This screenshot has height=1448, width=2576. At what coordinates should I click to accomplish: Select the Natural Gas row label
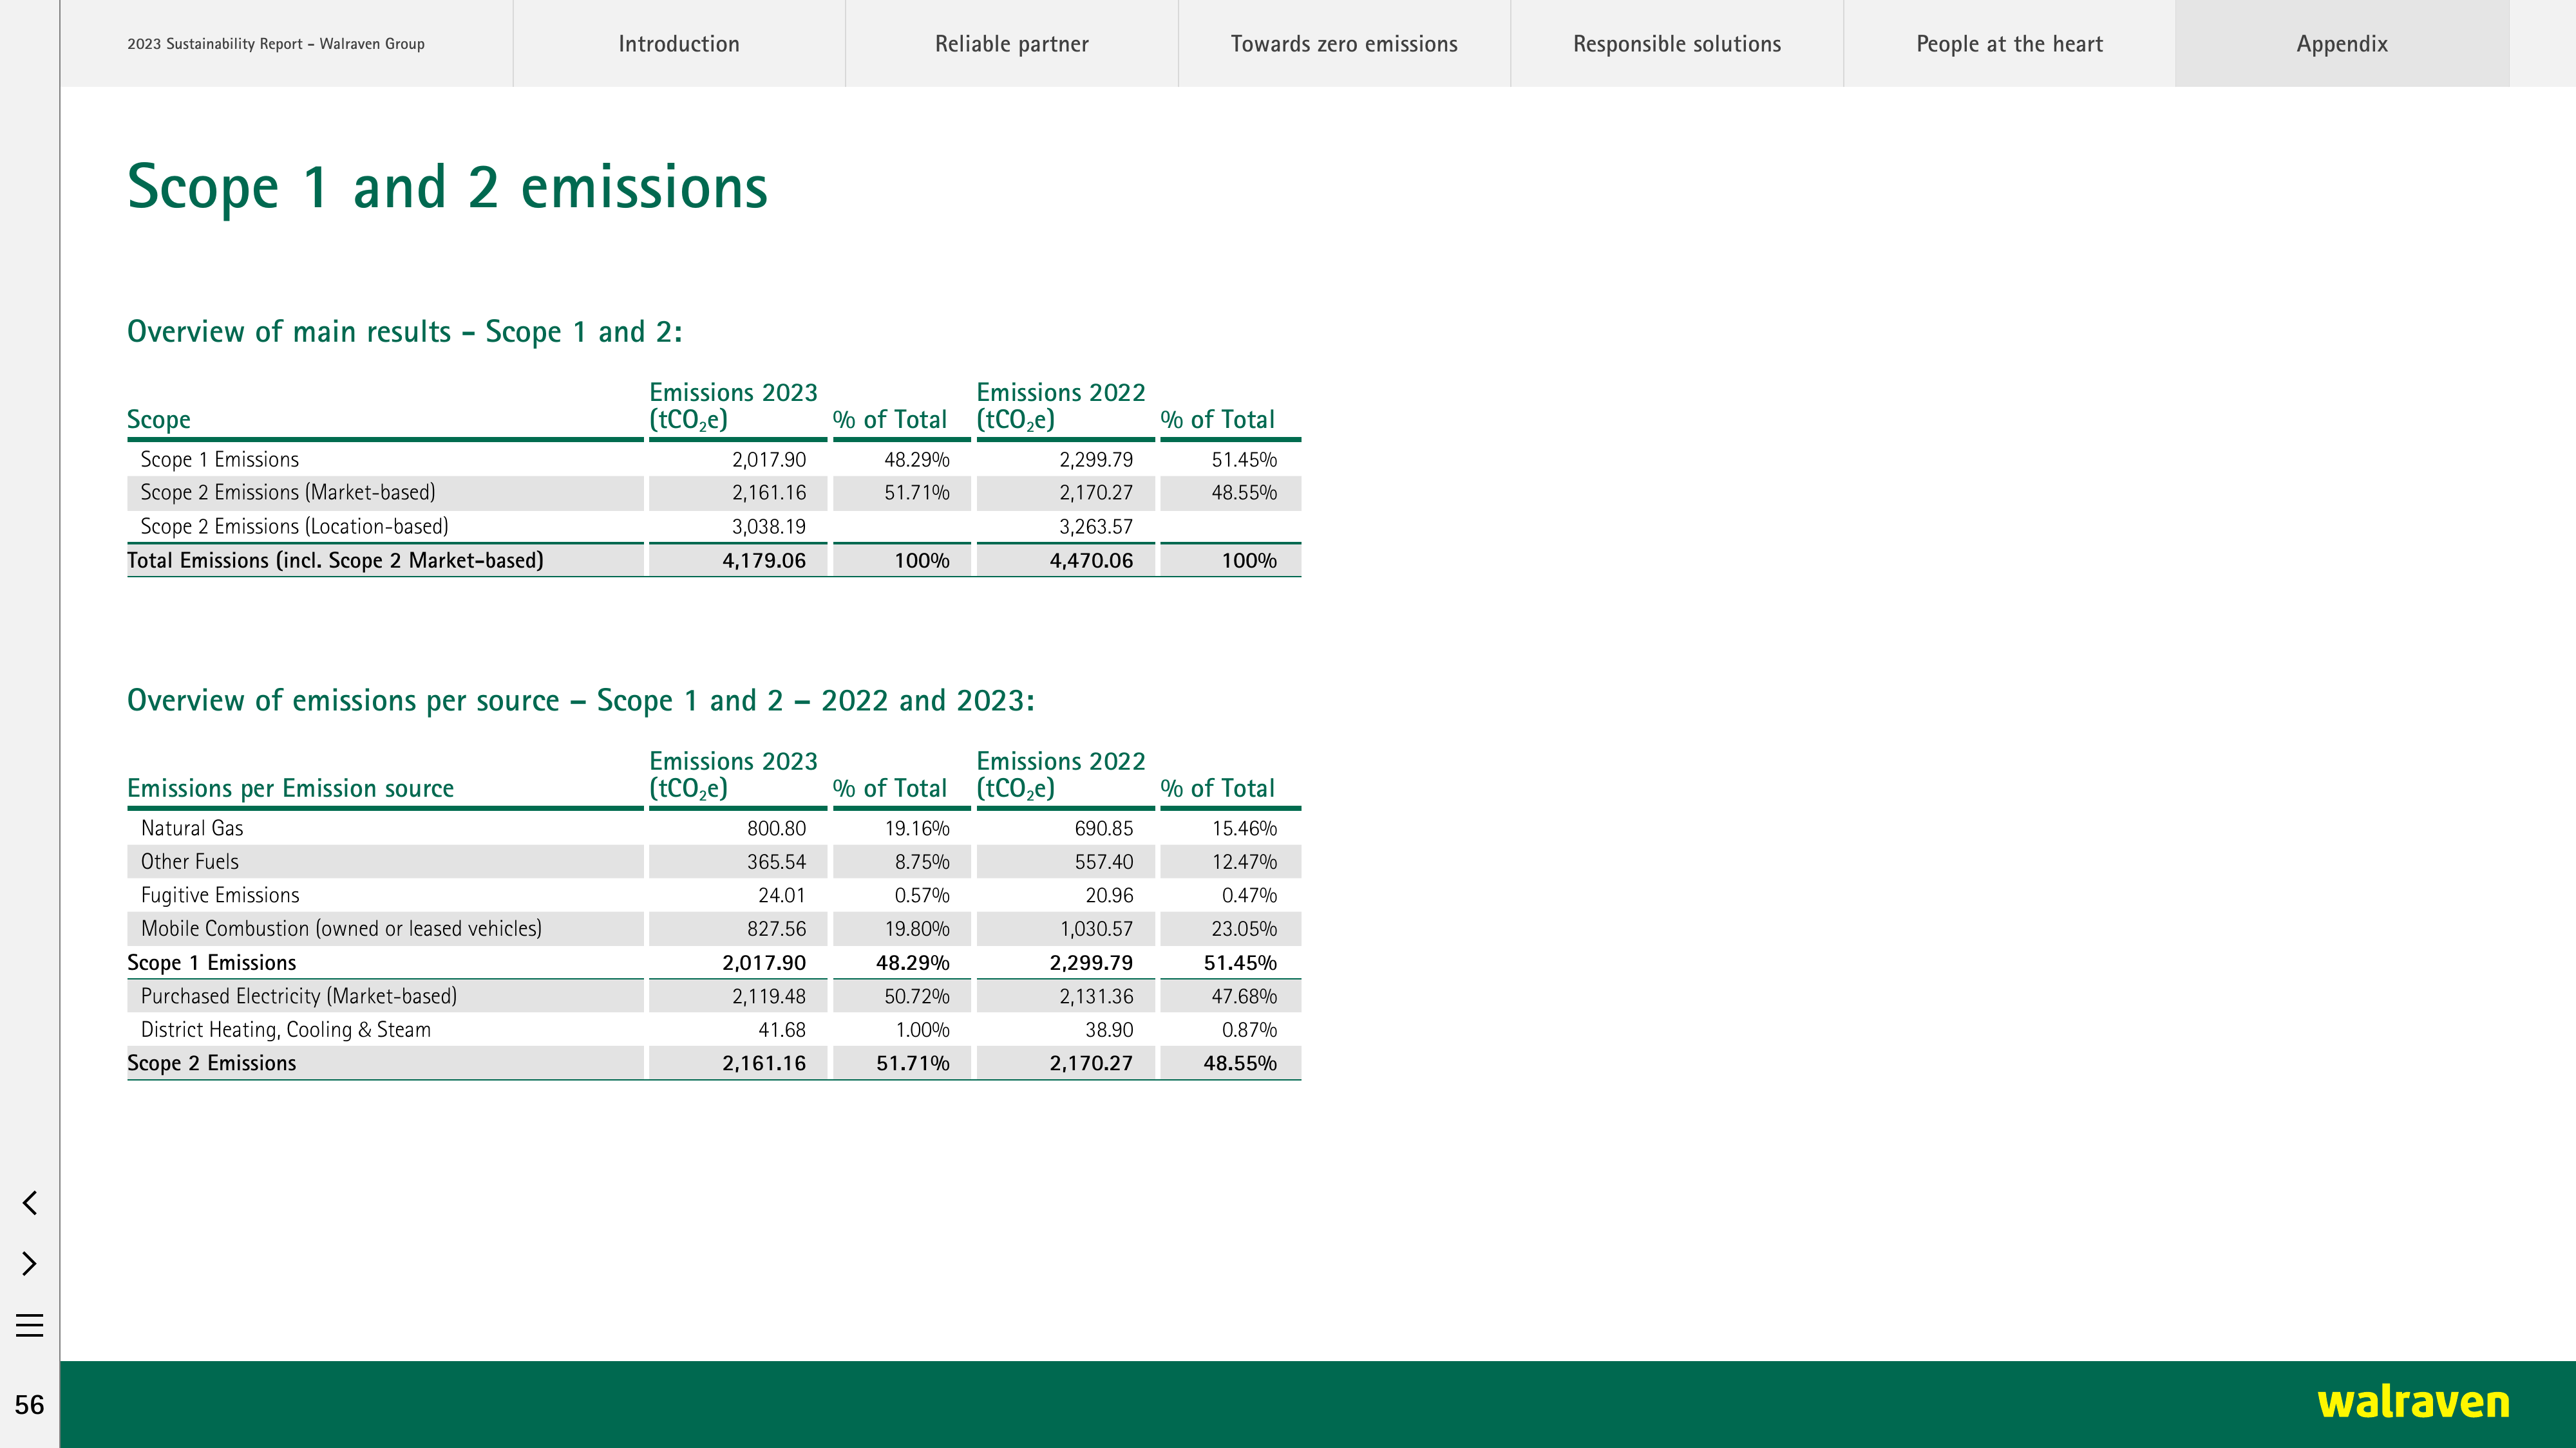pos(192,828)
